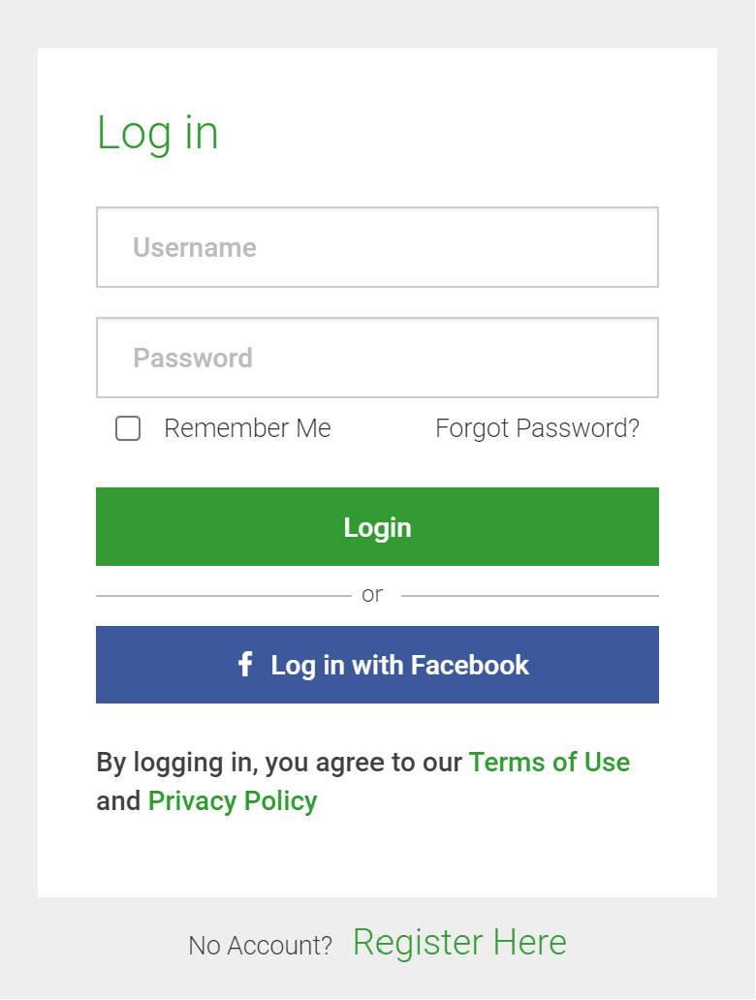Viewport: 756px width, 1000px height.
Task: Select the Username placeholder text box
Action: point(377,247)
